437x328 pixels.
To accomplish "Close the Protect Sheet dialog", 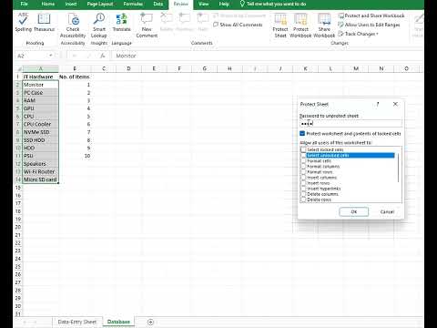I will tap(395, 104).
